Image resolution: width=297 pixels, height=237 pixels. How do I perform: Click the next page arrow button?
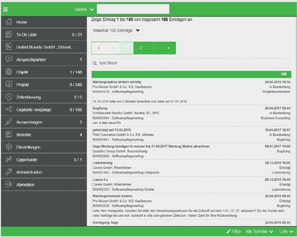(x=154, y=48)
